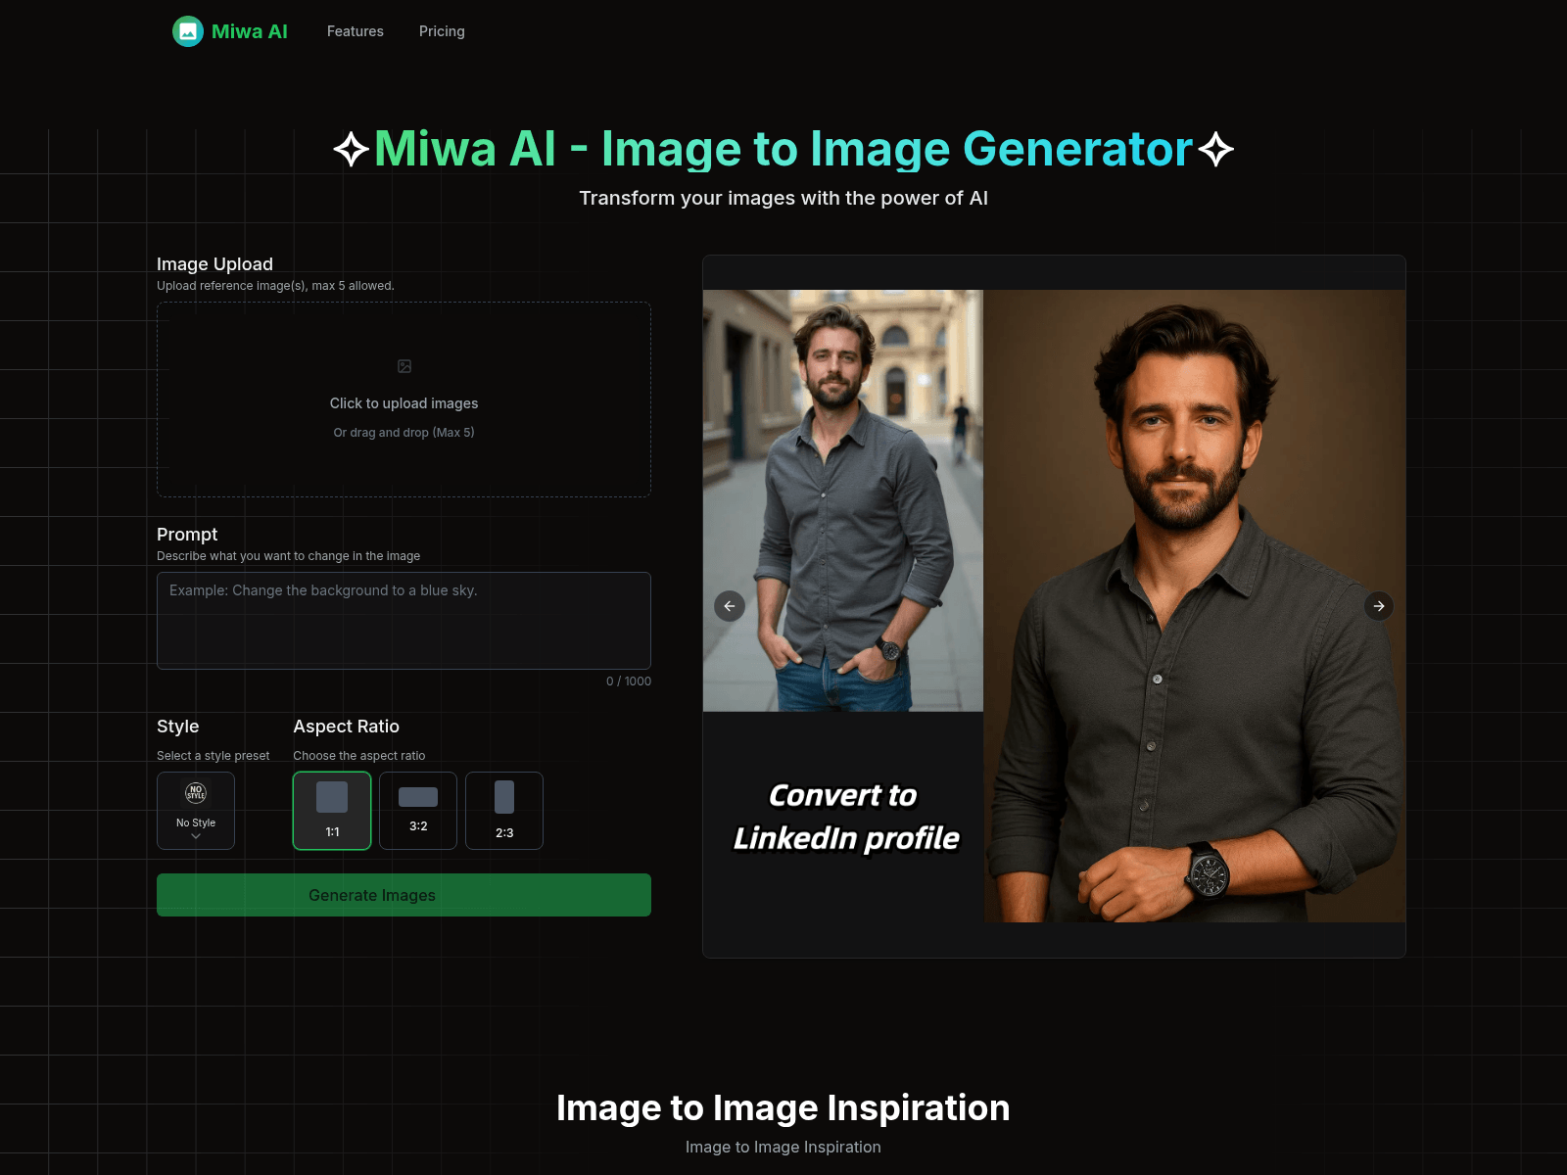The height and width of the screenshot is (1175, 1567).
Task: Open the Pricing menu item
Action: tap(442, 30)
